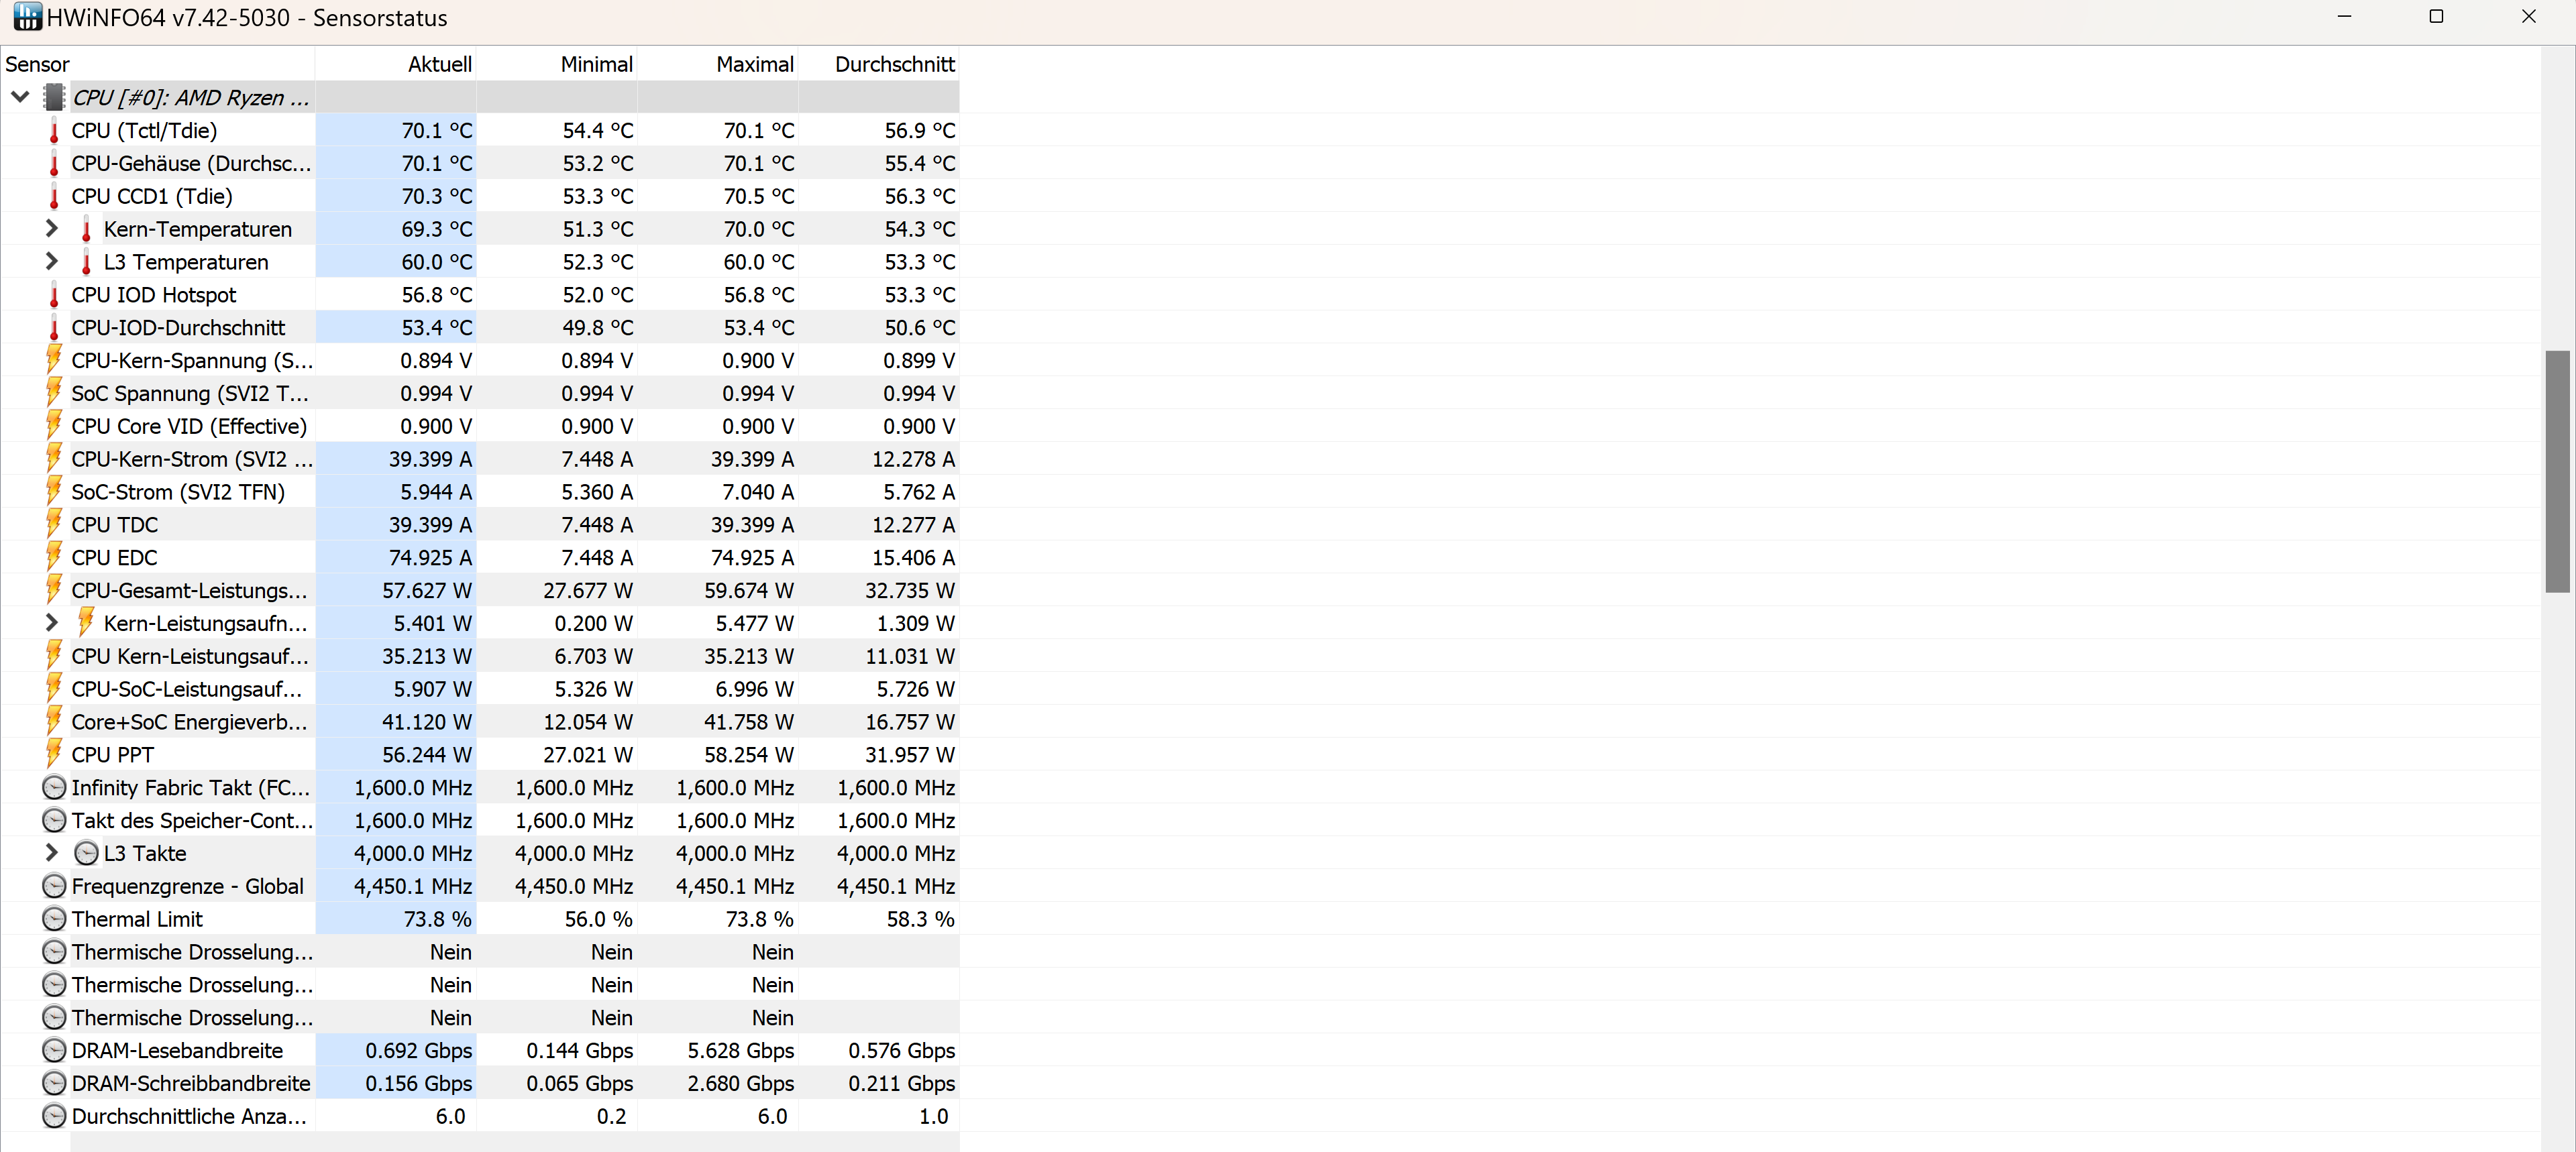Click the lightning icon next to CPU TDC
Image resolution: width=2576 pixels, height=1152 pixels.
pos(54,524)
